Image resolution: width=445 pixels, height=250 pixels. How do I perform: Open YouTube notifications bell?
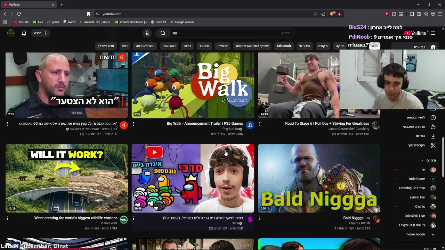[24, 33]
